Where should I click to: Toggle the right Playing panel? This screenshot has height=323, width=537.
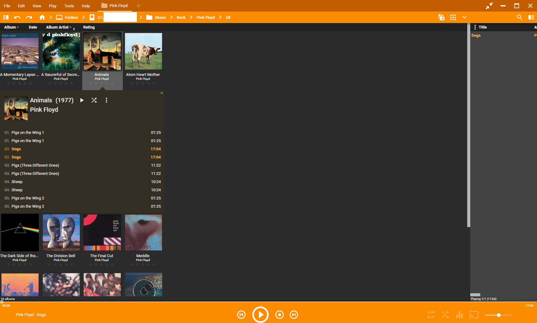click(531, 17)
